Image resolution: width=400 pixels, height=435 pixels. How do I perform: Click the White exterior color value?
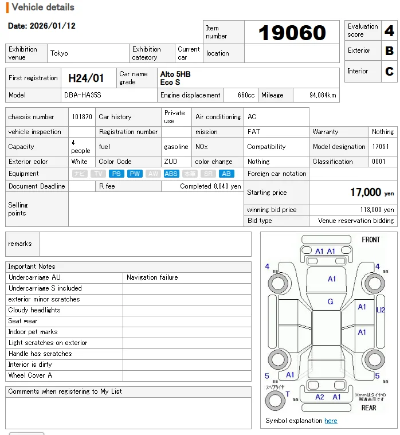click(79, 162)
